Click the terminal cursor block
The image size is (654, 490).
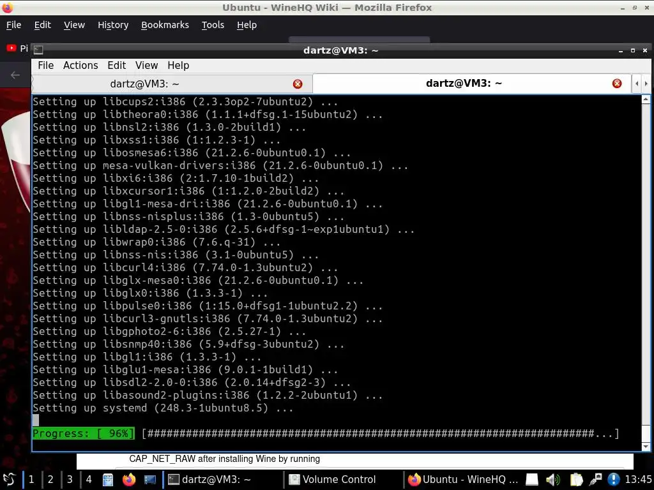pyautogui.click(x=36, y=420)
